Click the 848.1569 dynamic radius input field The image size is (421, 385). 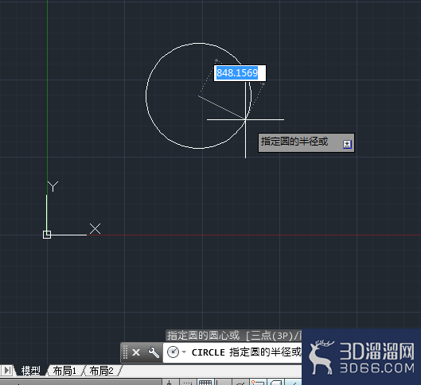pos(240,73)
